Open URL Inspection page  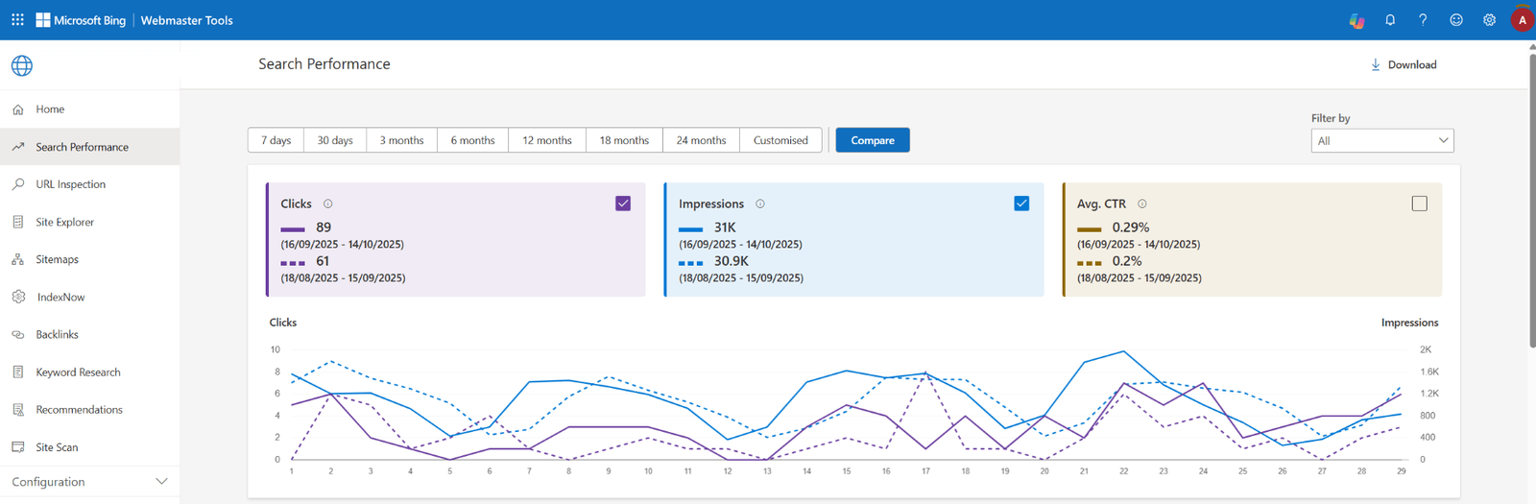click(x=90, y=184)
